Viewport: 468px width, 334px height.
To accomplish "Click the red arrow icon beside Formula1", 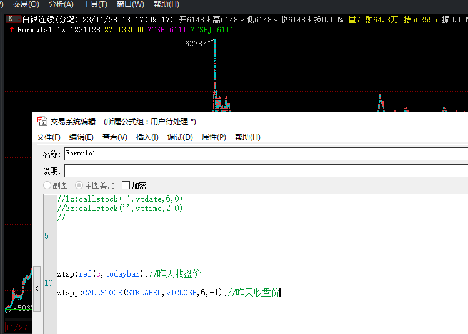I will 12,30.
